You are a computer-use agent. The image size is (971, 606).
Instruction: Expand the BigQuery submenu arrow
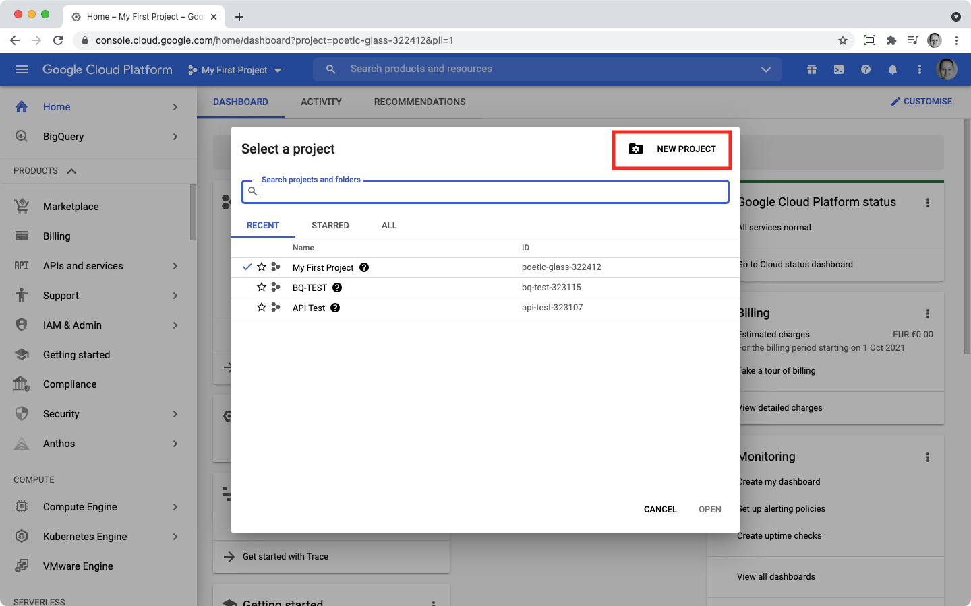coord(175,137)
